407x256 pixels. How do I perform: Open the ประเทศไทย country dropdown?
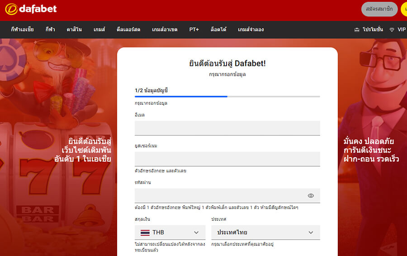pyautogui.click(x=265, y=233)
